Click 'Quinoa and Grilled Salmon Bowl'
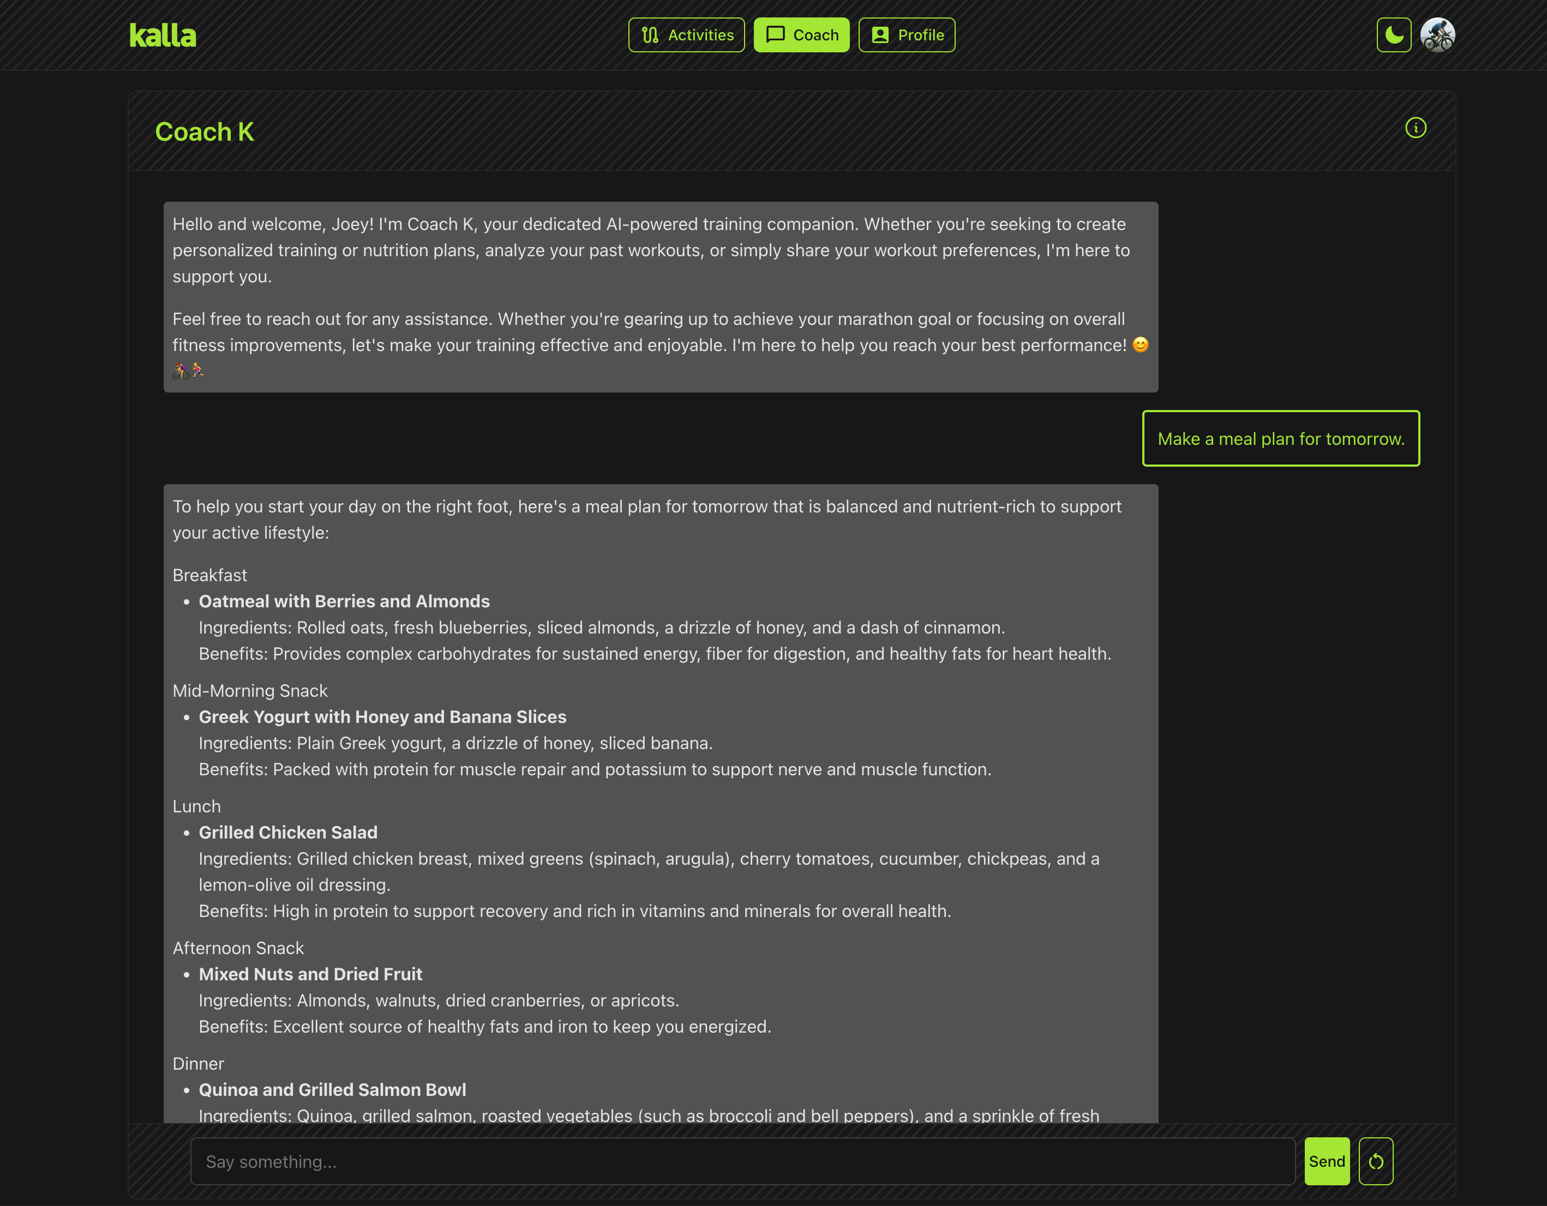 [x=332, y=1089]
